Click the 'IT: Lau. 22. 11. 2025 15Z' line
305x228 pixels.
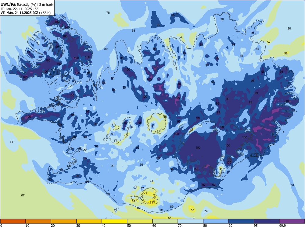coord(20,9)
